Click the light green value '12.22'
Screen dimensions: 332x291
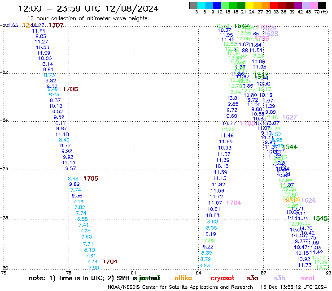[228, 129]
